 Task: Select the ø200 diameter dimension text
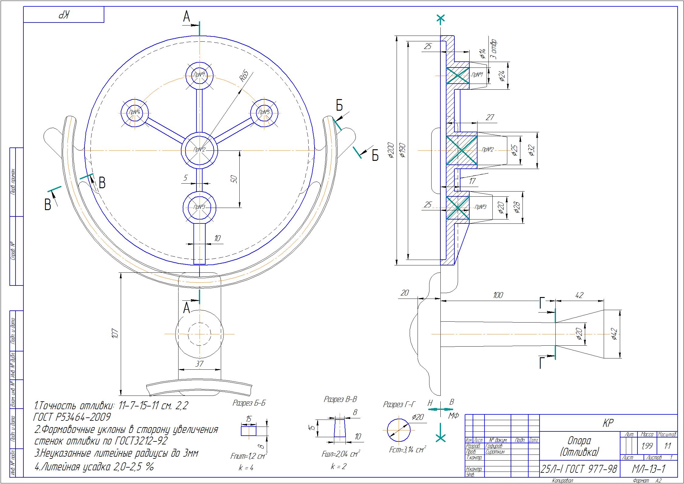point(391,150)
